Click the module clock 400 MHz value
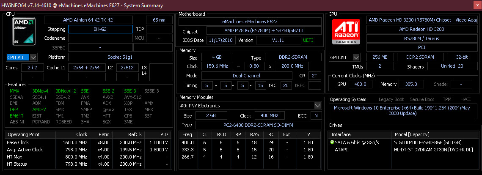 point(270,115)
